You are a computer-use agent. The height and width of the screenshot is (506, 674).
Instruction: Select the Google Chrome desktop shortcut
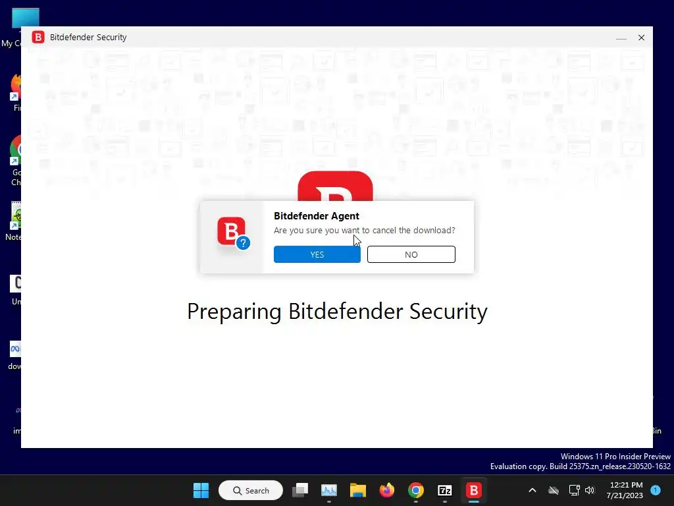coord(16,160)
